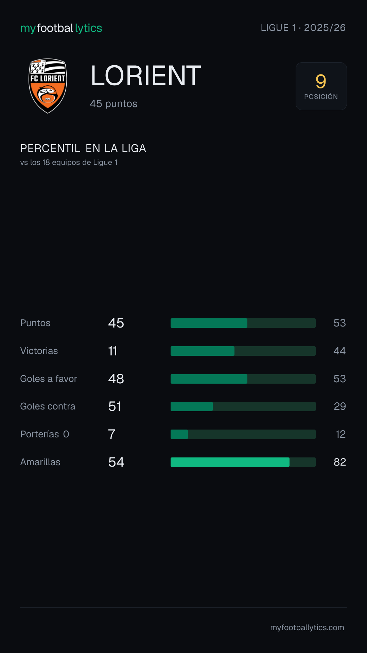
Task: Click the Goles a favor progress bar
Action: click(243, 379)
